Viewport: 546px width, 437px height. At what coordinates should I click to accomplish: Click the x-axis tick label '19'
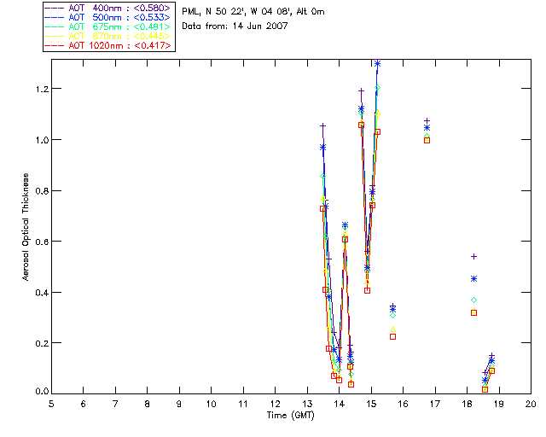(499, 404)
